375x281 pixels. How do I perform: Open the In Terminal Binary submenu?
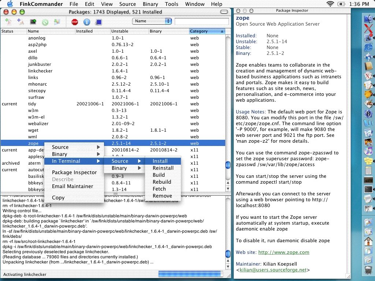[125, 168]
